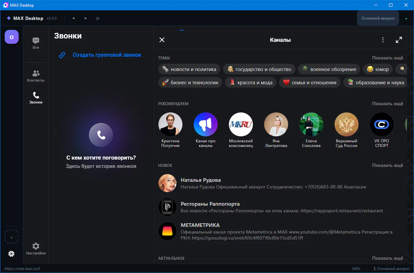This screenshot has height=273, width=414.
Task: Show more under 'ТЕМЫ'
Action: pos(387,58)
